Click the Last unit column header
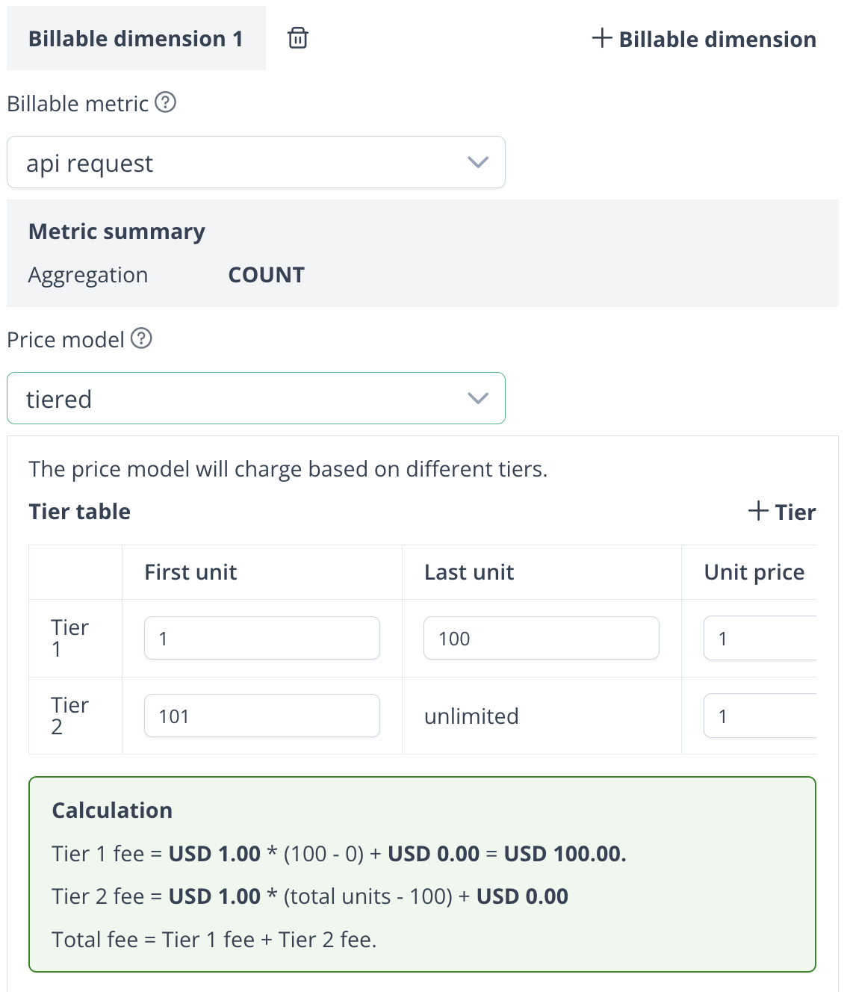The image size is (847, 992). coord(469,572)
